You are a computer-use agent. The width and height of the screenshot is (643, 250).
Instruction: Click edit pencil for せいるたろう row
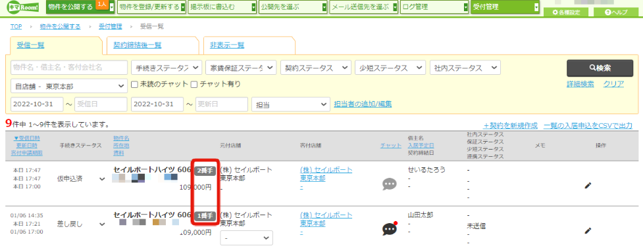click(x=588, y=185)
